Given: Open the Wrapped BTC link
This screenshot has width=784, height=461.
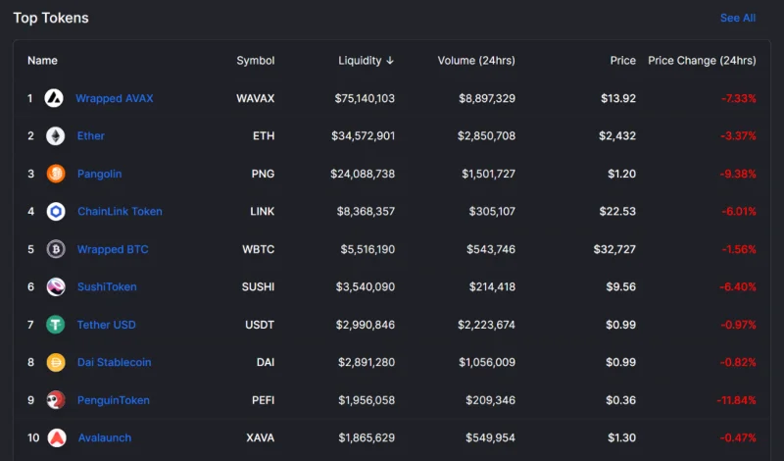Looking at the screenshot, I should tap(113, 249).
